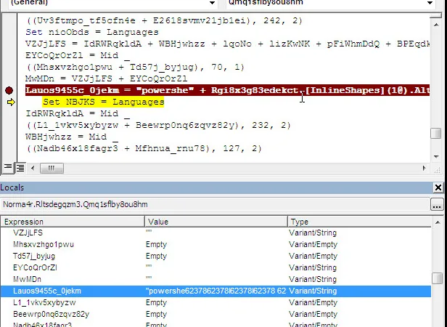Click the Value column header
447x327 pixels.
[x=216, y=222]
